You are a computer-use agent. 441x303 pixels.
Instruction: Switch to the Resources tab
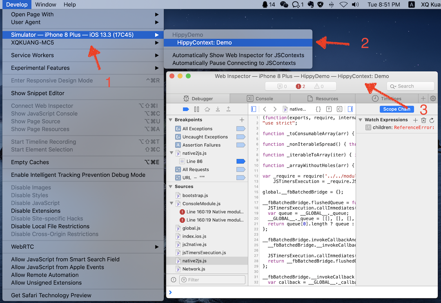tap(323, 98)
